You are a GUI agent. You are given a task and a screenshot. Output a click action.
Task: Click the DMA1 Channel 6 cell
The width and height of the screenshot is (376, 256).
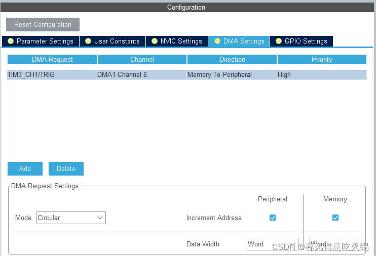coord(142,75)
